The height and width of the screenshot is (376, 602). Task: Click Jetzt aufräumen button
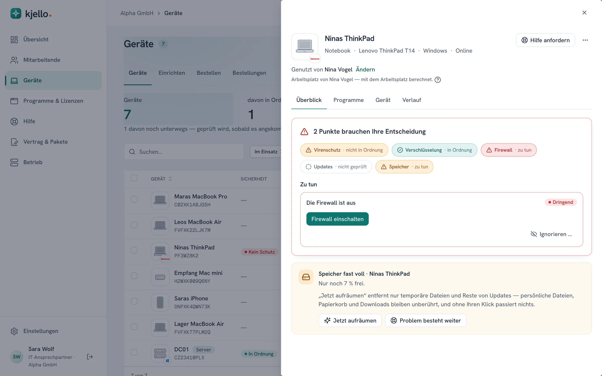(350, 321)
